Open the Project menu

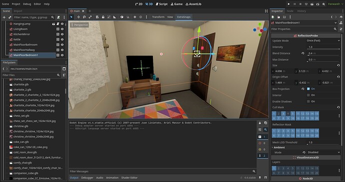click(x=16, y=4)
